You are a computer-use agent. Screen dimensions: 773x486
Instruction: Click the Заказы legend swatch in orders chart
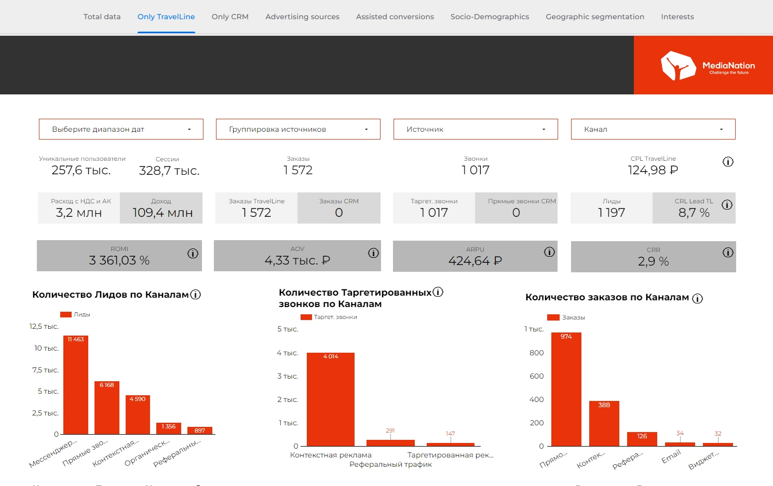point(553,317)
